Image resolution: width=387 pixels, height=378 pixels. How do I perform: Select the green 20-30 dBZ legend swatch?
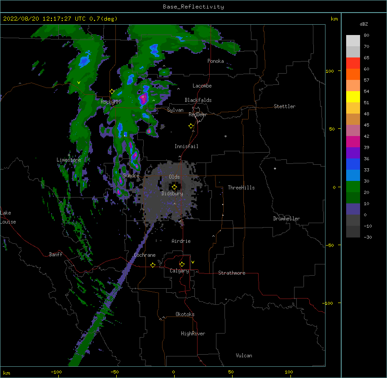coord(353,187)
